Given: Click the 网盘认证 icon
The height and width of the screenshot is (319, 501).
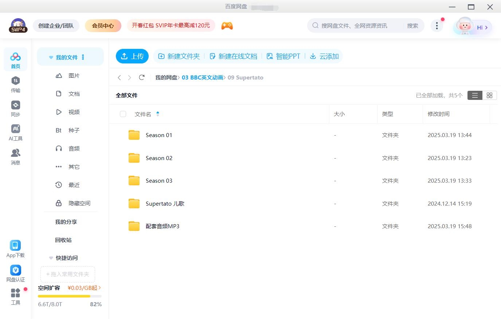Looking at the screenshot, I should point(15,273).
